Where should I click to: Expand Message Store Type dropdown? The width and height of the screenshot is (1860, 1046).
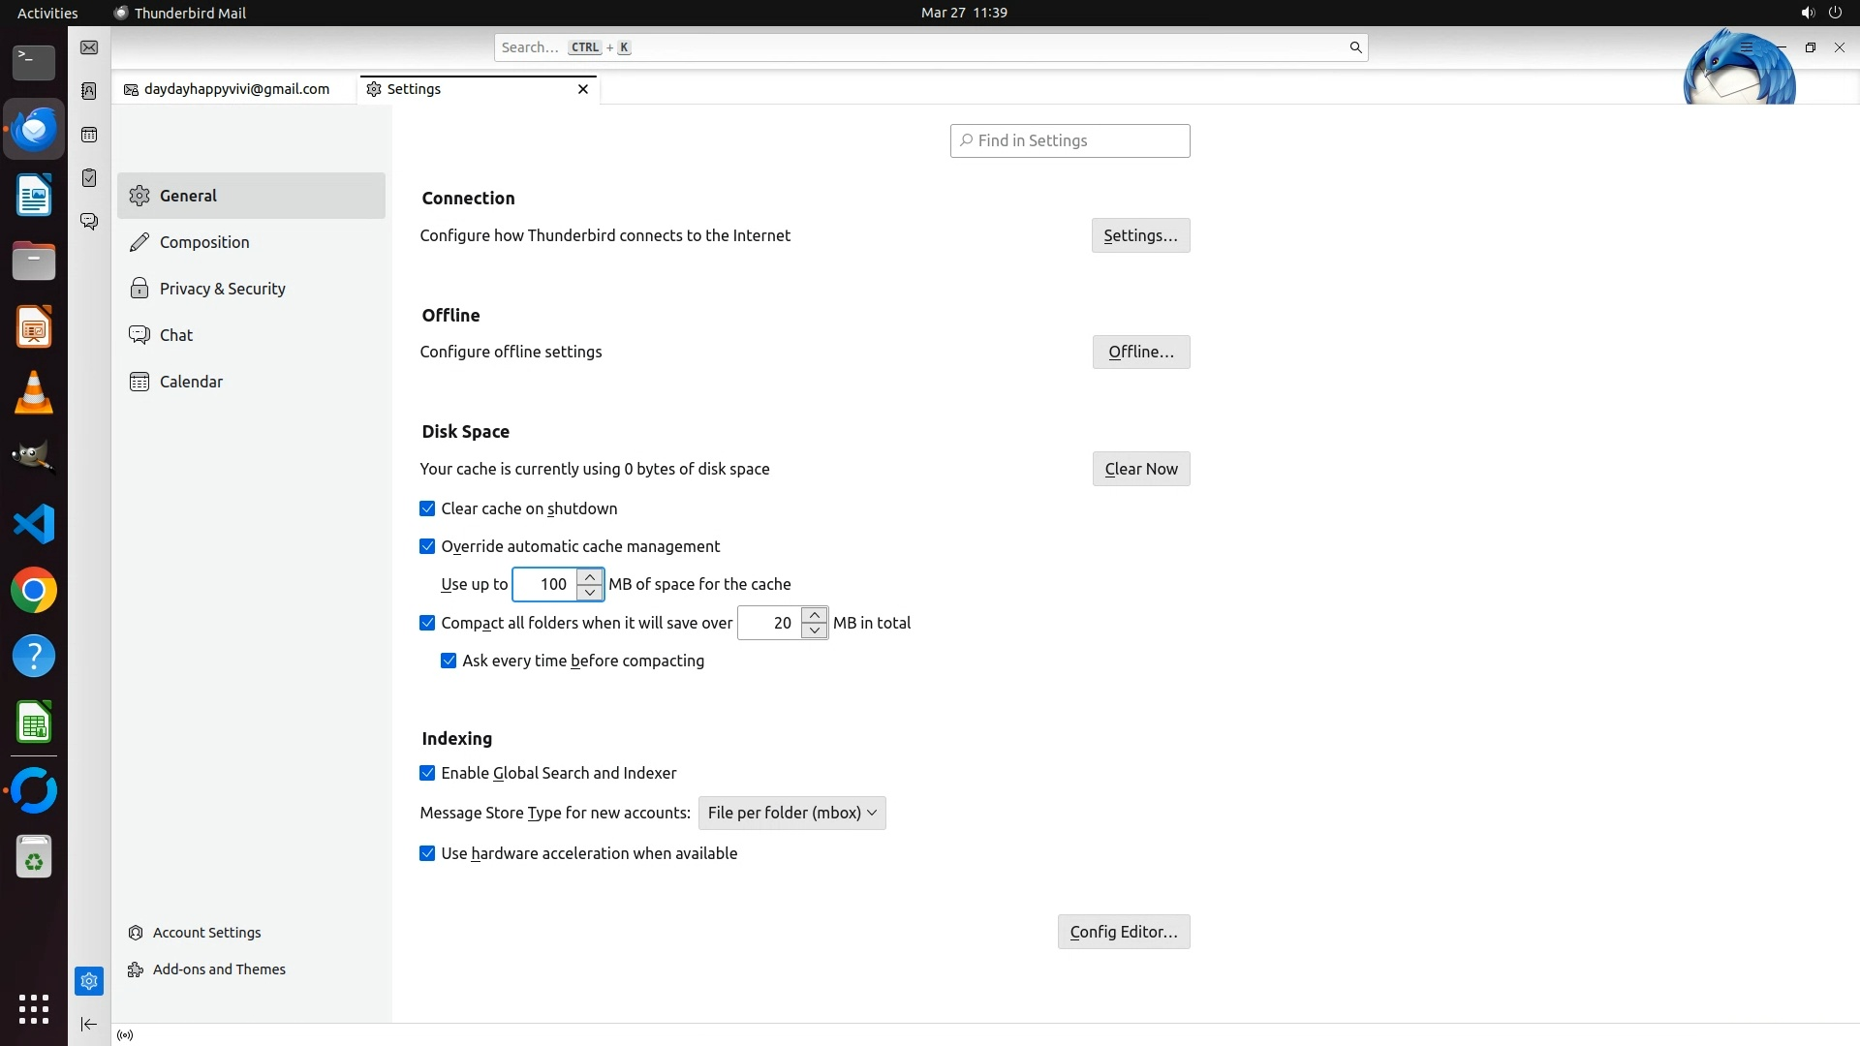[x=791, y=813]
